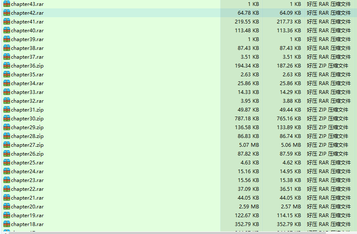Click the chapter42.rar archive icon
This screenshot has height=234, width=357.
[6, 13]
